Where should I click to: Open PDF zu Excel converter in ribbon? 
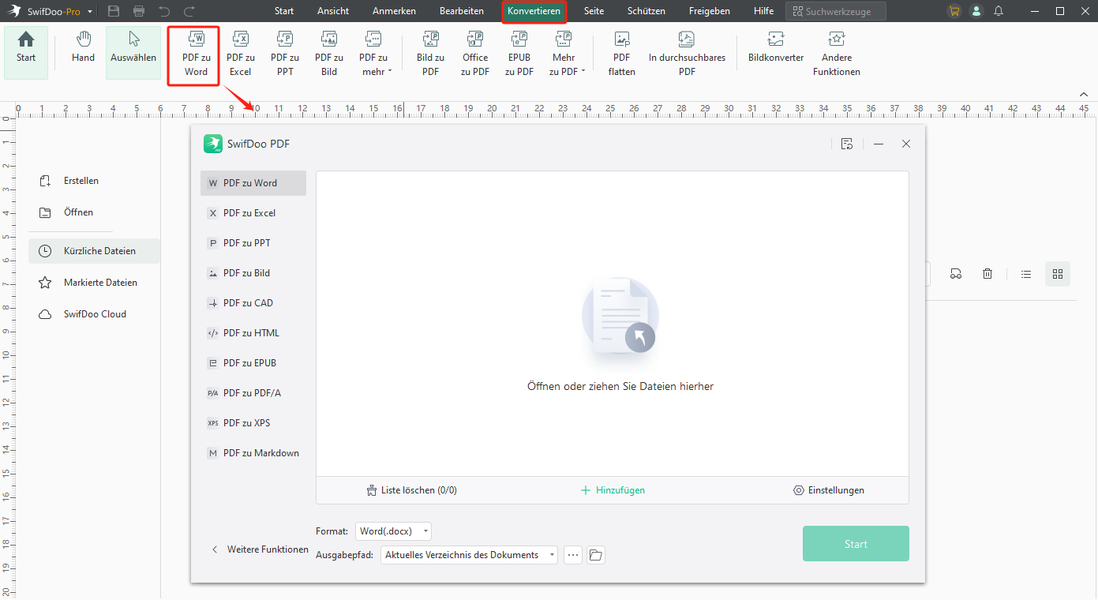click(x=240, y=54)
